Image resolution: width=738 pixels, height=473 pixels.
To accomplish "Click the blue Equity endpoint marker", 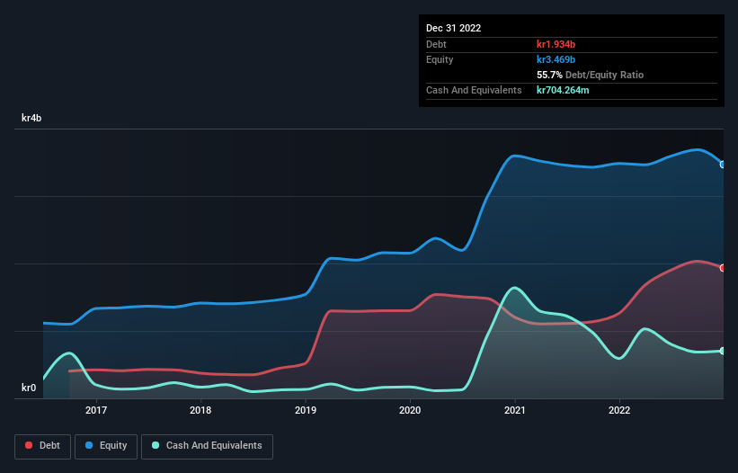I will (x=723, y=165).
